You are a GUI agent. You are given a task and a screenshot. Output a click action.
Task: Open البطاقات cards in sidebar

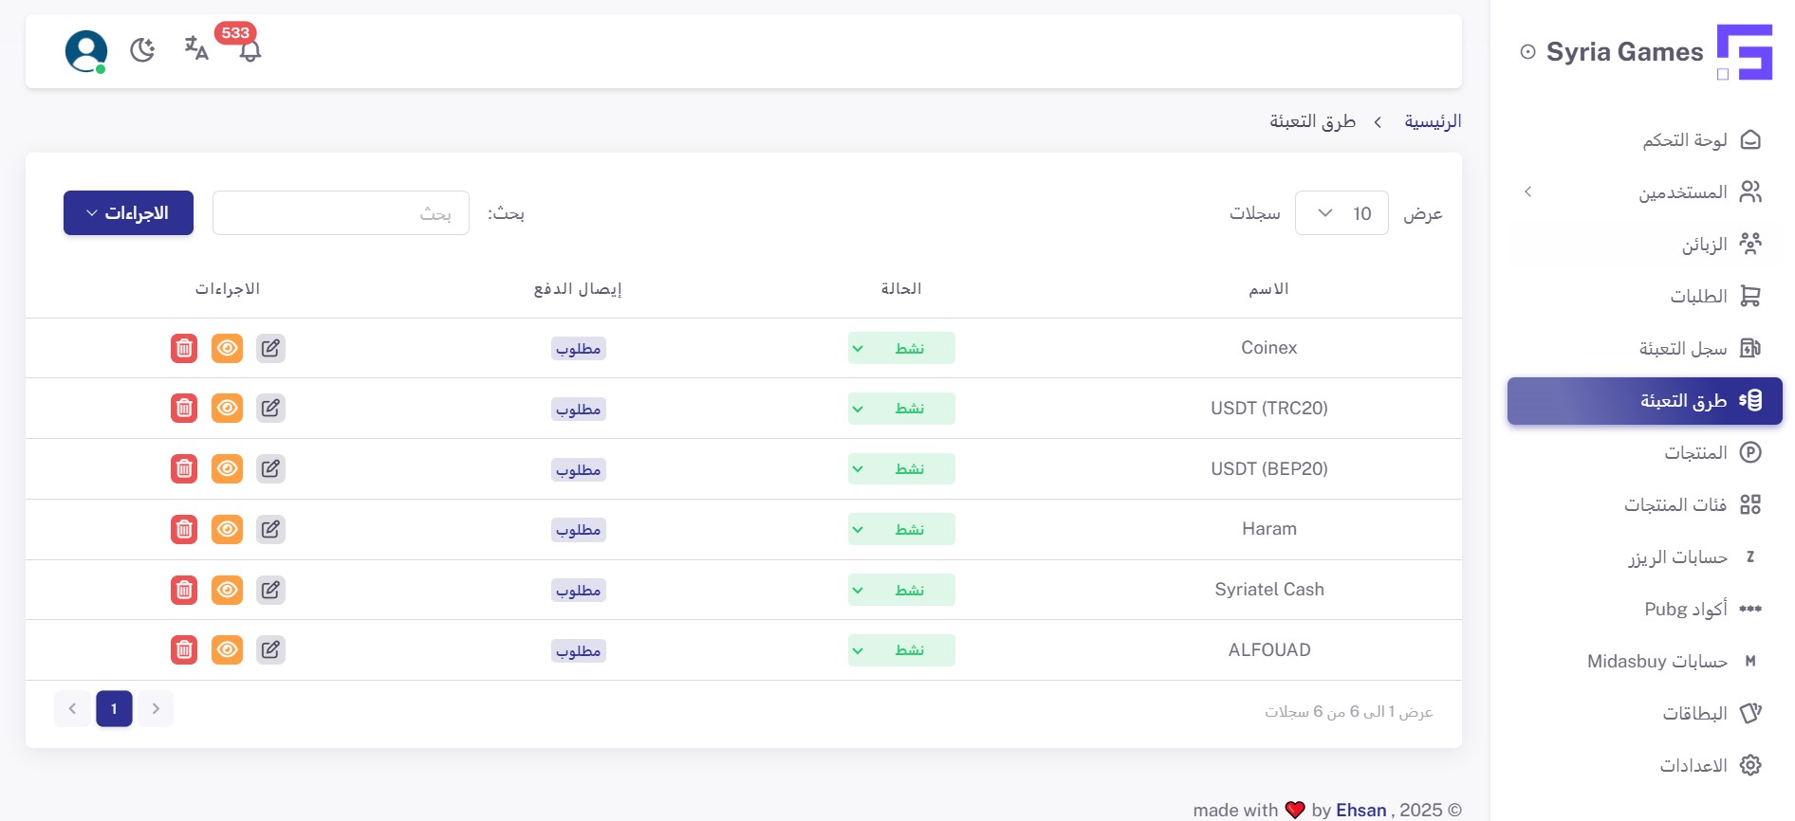[1645, 713]
